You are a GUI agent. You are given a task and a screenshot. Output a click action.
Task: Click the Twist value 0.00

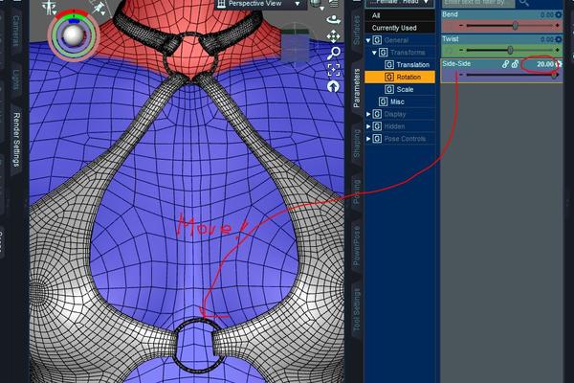[546, 39]
